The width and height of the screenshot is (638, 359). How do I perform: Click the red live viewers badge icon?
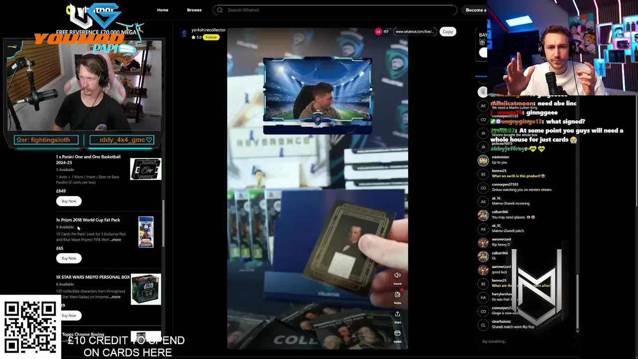tap(378, 31)
